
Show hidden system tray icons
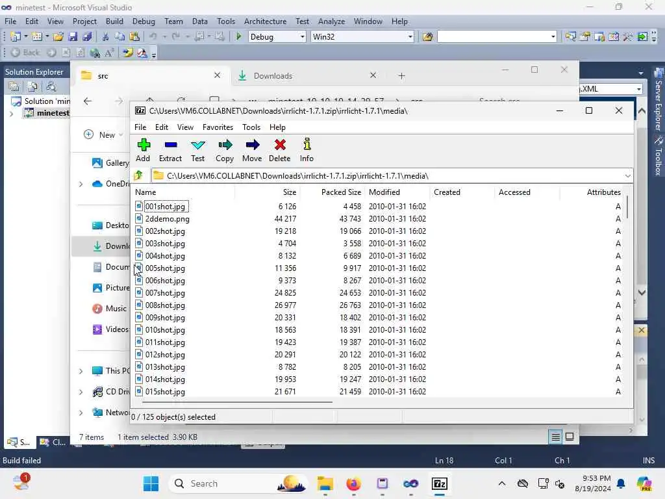tap(502, 483)
